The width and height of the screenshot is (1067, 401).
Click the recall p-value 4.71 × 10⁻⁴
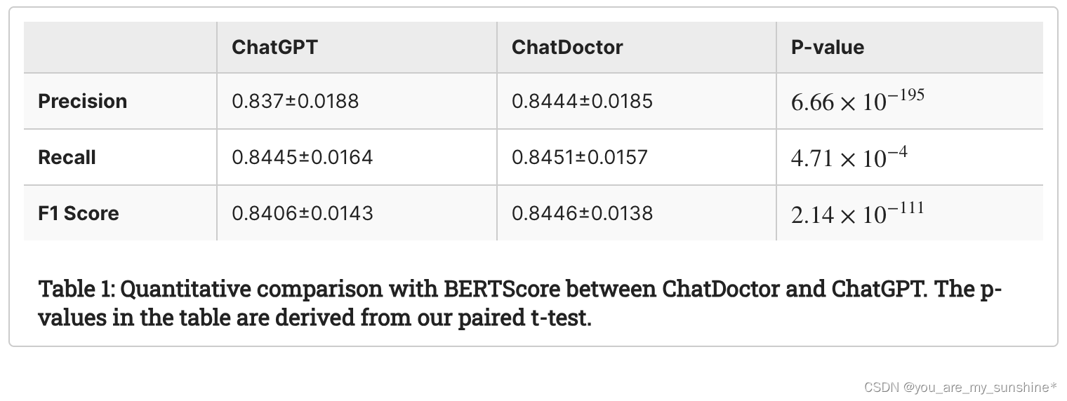pos(849,156)
